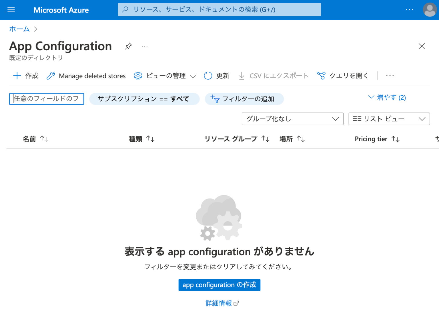Select 作成 to create a new resource
The height and width of the screenshot is (319, 439).
click(25, 75)
